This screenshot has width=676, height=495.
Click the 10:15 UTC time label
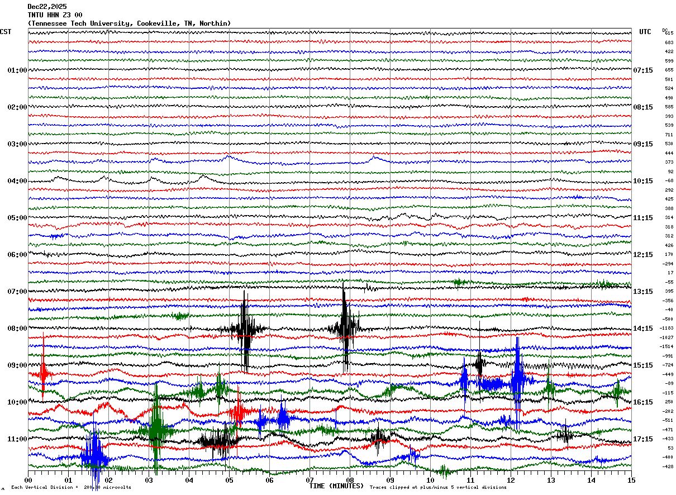tap(643, 181)
